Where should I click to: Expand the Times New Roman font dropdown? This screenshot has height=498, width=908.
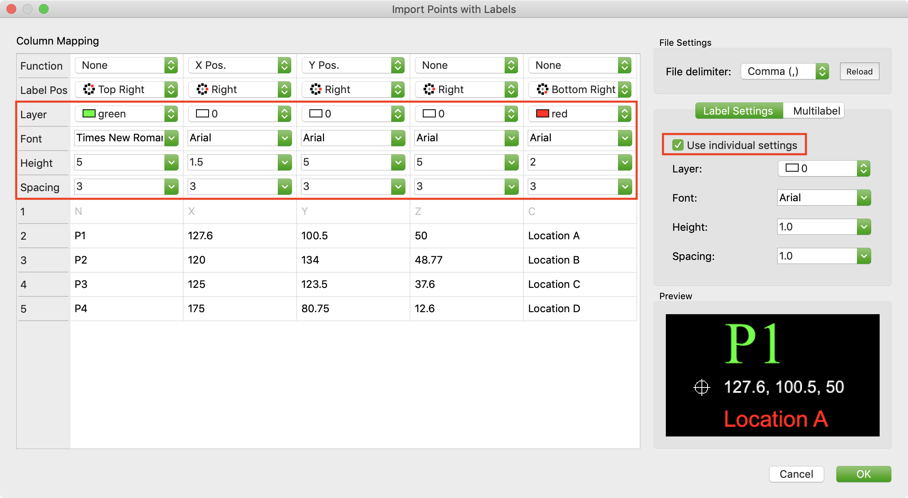(x=172, y=138)
